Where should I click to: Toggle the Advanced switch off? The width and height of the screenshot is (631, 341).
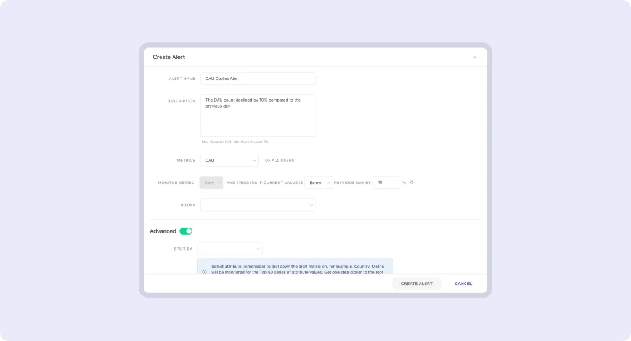186,231
